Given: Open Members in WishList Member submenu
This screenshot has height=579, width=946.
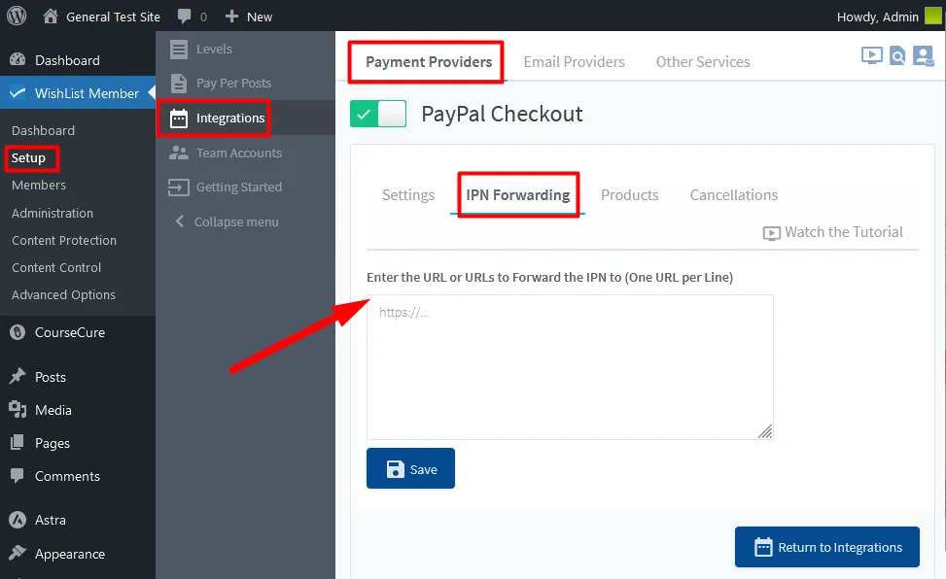Looking at the screenshot, I should (39, 186).
